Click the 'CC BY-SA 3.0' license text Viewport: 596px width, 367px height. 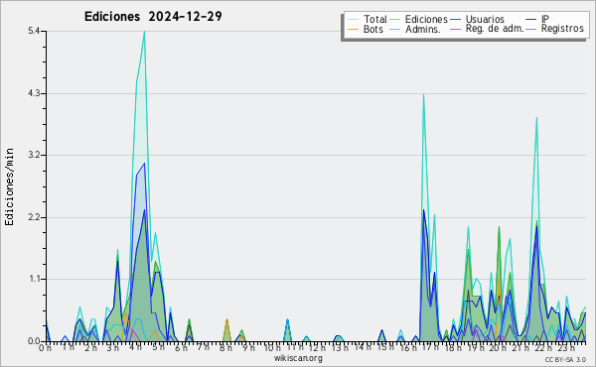coord(565,360)
